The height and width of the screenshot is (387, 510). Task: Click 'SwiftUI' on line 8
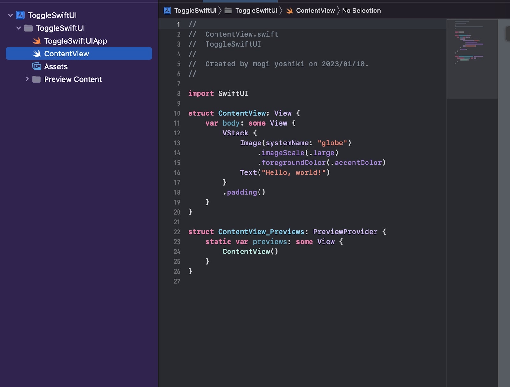233,93
